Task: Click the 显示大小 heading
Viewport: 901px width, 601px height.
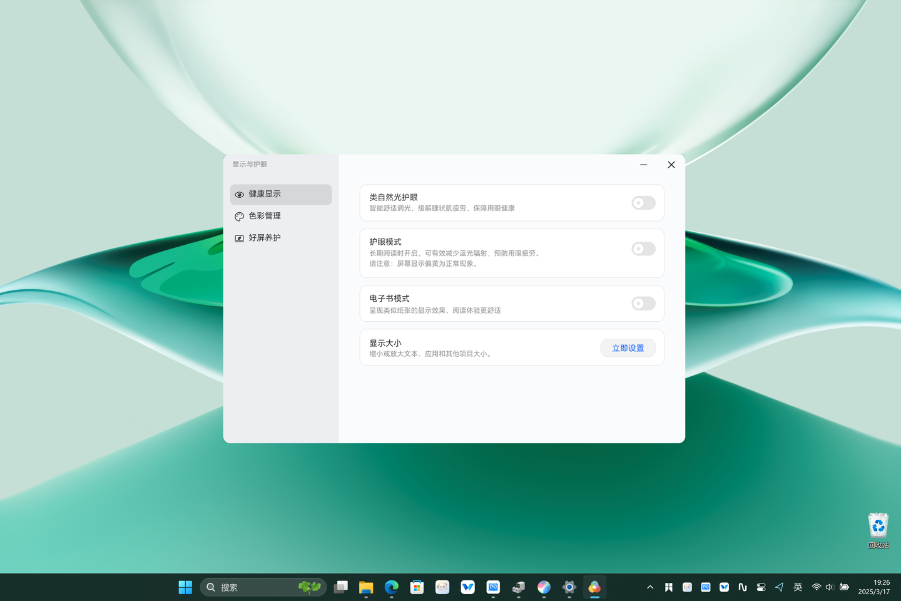Action: pyautogui.click(x=385, y=343)
